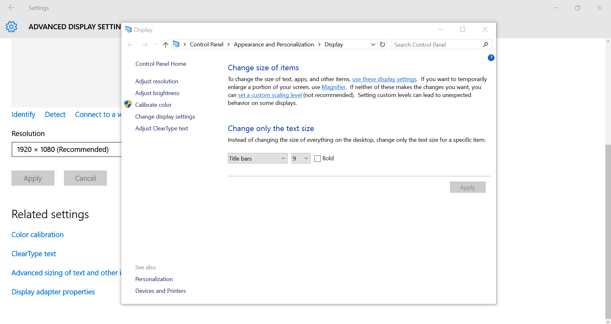The width and height of the screenshot is (611, 324).
Task: Click Control Panel breadcrumb
Action: 207,45
